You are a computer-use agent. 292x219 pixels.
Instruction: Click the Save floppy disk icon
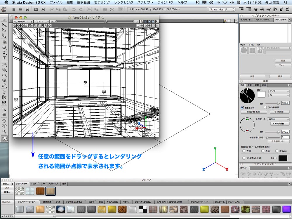click(x=27, y=9)
